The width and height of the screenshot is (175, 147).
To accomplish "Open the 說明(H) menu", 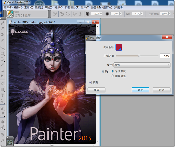I will coord(118,7).
